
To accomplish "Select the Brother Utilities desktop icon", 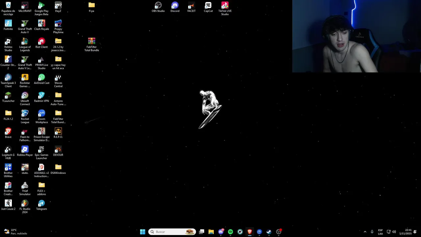I will 8,171.
